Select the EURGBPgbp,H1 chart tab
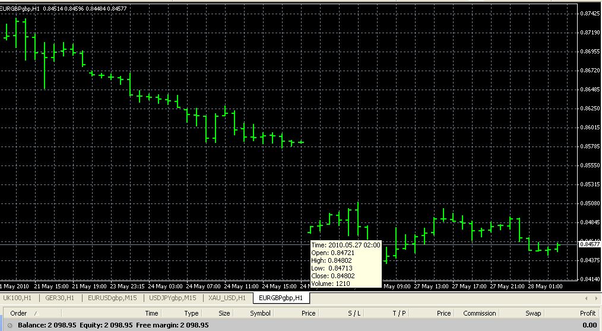The image size is (602, 331). [x=281, y=298]
